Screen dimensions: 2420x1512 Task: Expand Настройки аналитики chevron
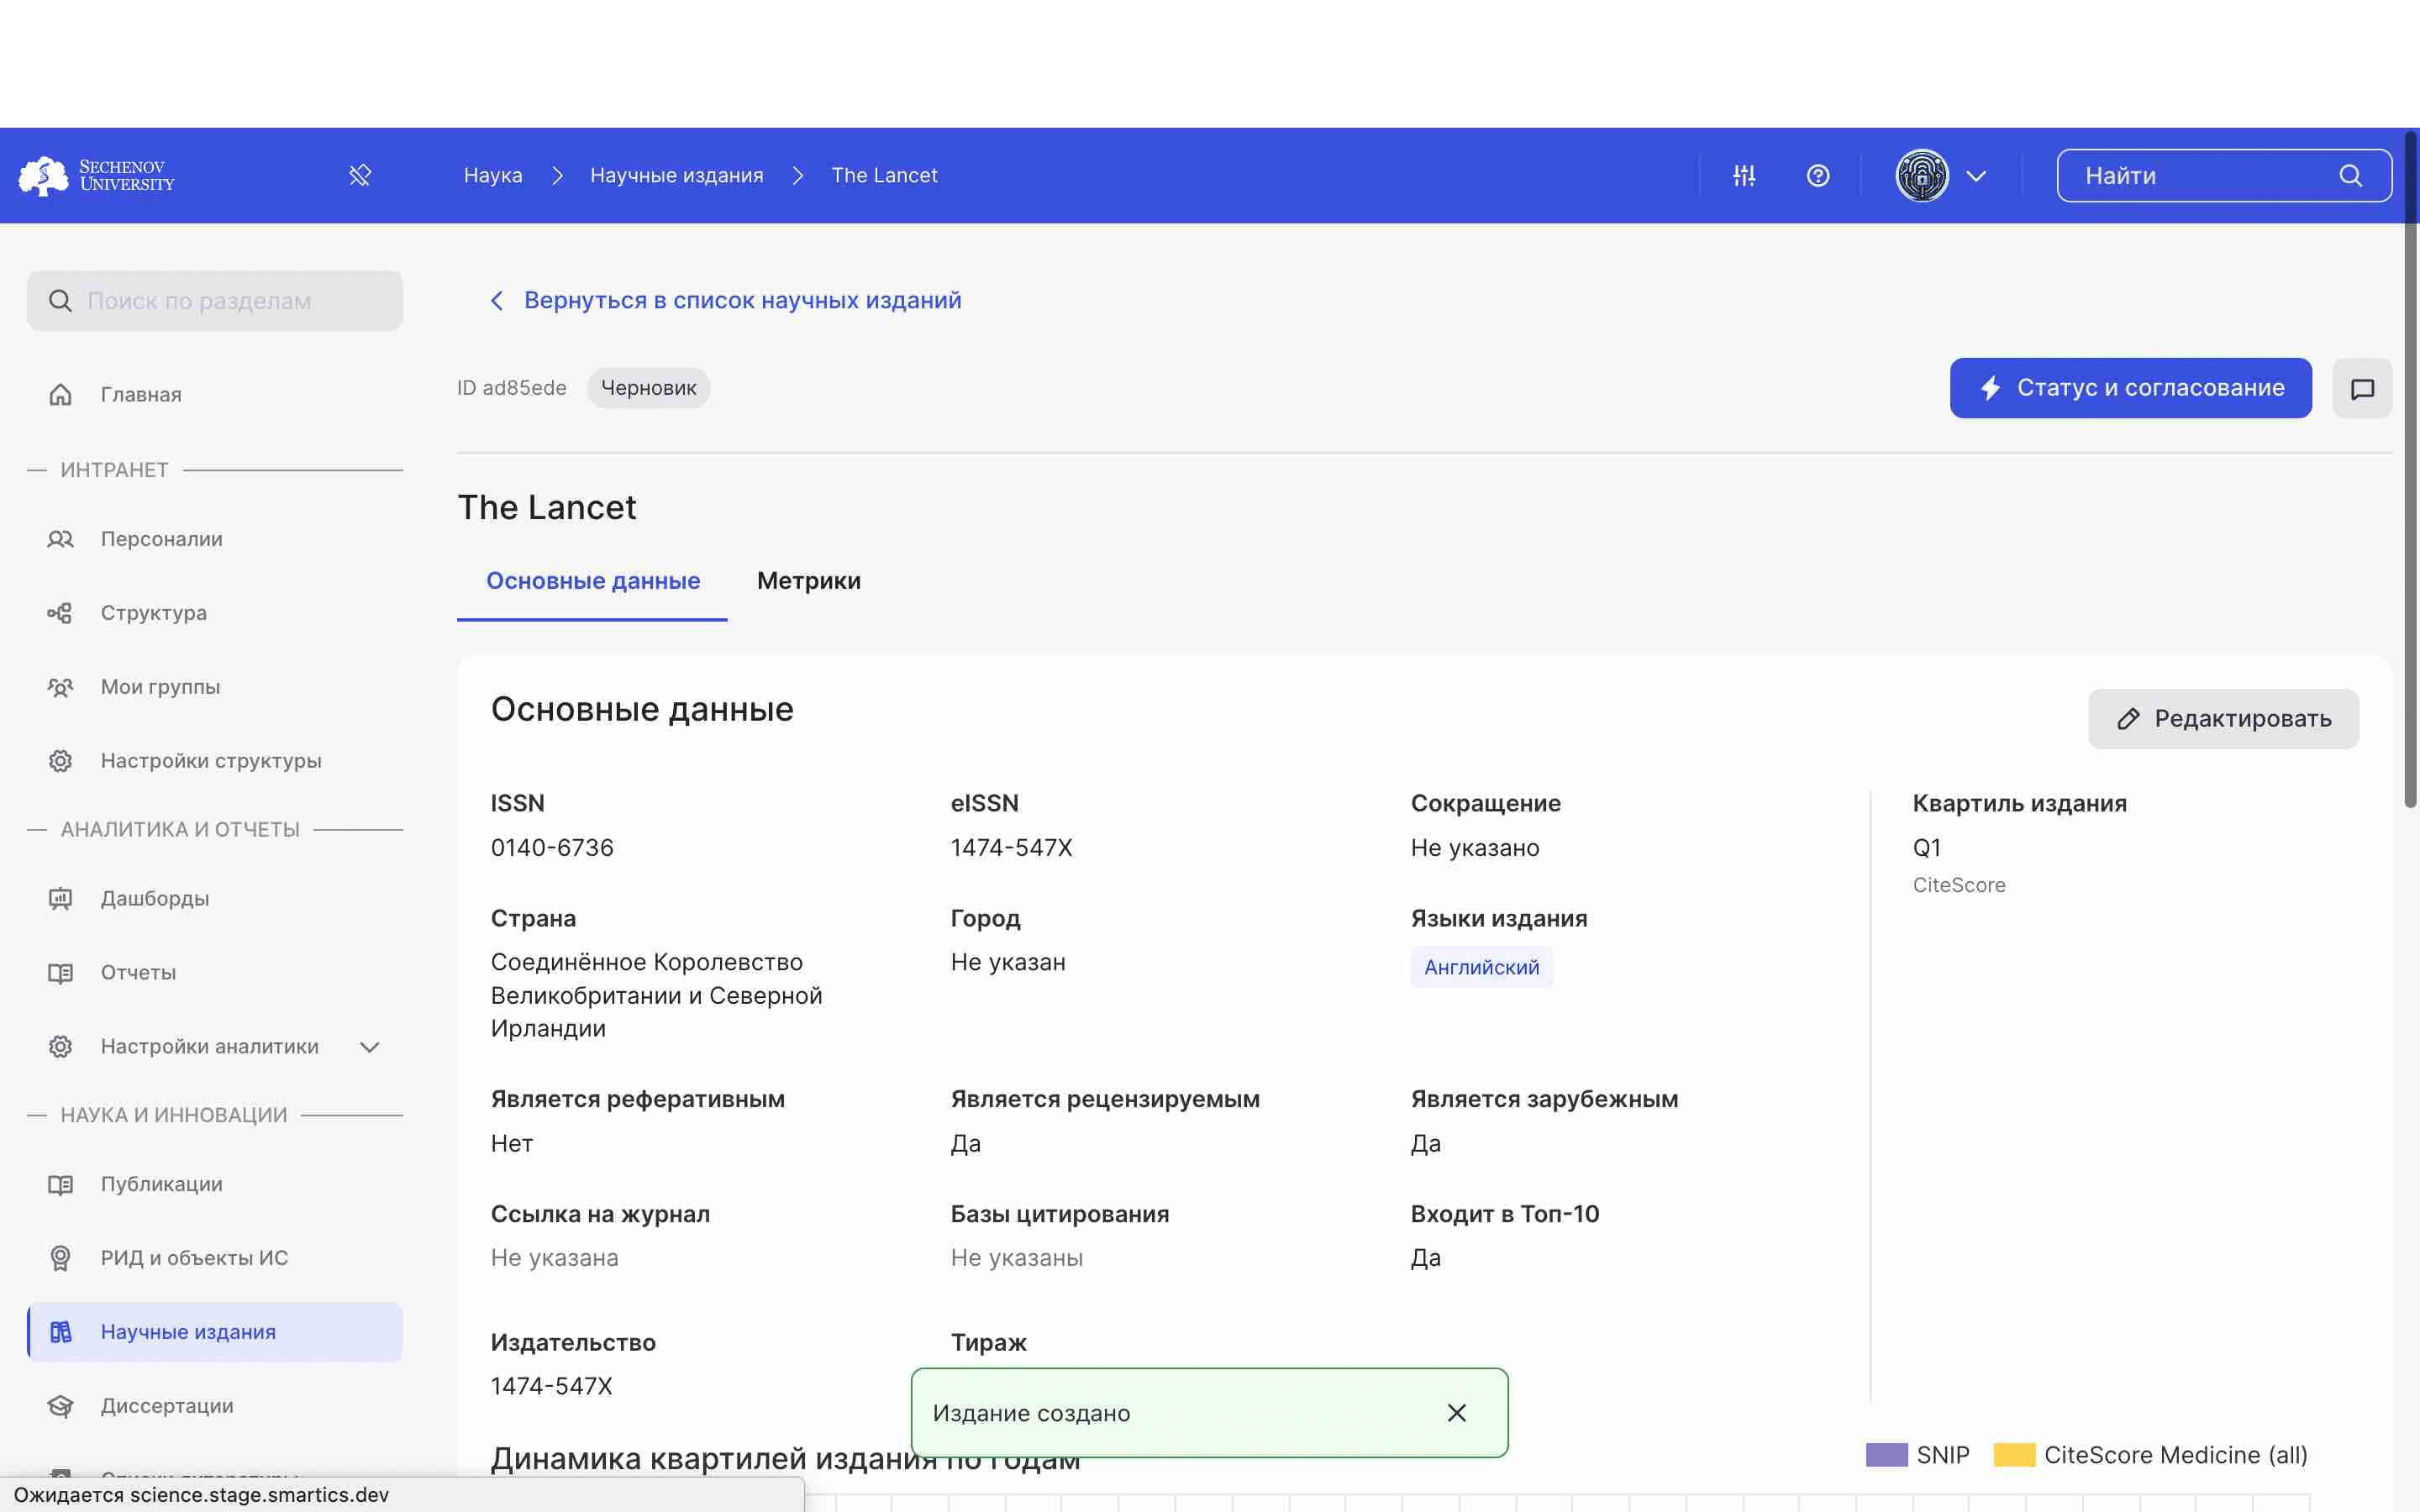[370, 1047]
